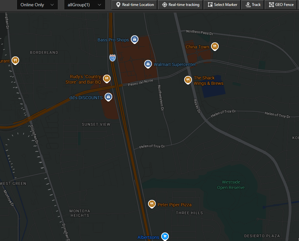The width and height of the screenshot is (299, 241).
Task: Click the Real-time Location button
Action: pyautogui.click(x=134, y=5)
